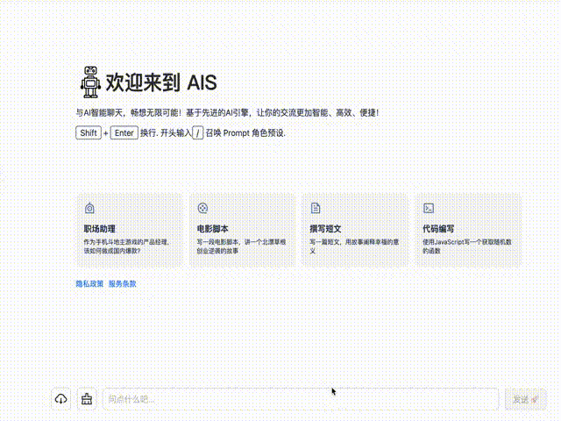Select the 职场助理 prompt card
The height and width of the screenshot is (421, 561).
click(129, 230)
